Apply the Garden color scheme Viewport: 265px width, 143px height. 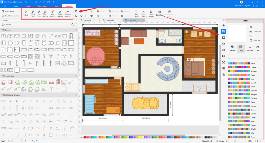[242, 114]
